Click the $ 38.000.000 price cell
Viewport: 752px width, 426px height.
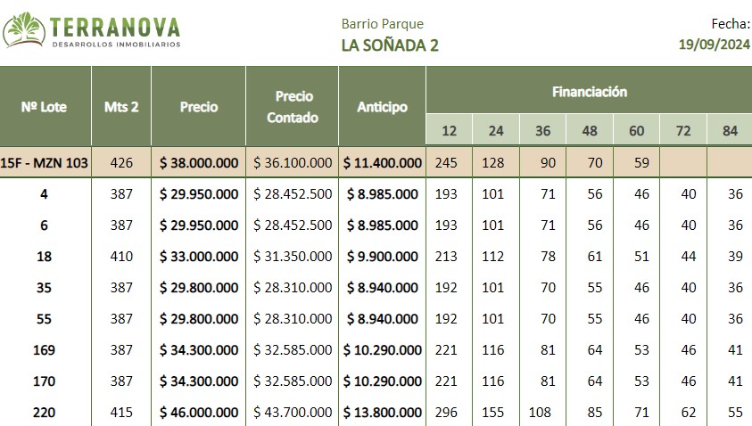point(199,162)
